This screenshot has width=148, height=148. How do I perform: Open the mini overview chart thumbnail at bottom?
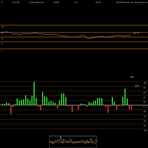click(x=73, y=142)
